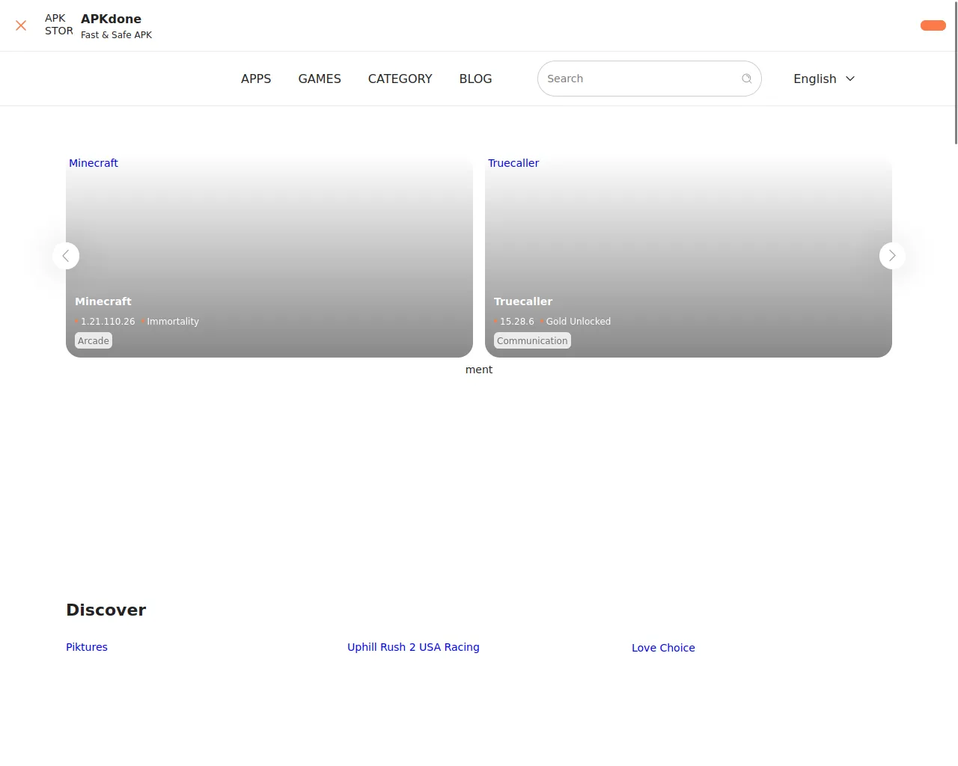
Task: Click the bold white Minecraft card title
Action: click(103, 301)
